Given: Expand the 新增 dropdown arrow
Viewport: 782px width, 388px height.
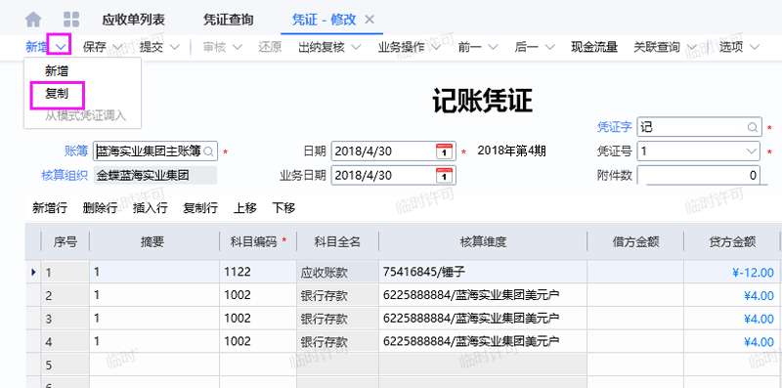Looking at the screenshot, I should (x=61, y=47).
